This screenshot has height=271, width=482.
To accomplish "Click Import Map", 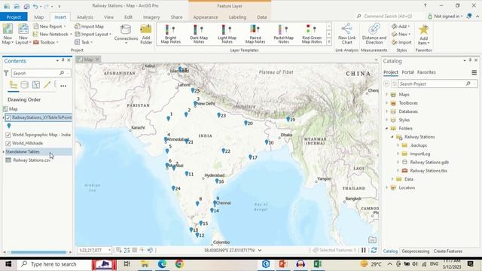I will click(89, 26).
